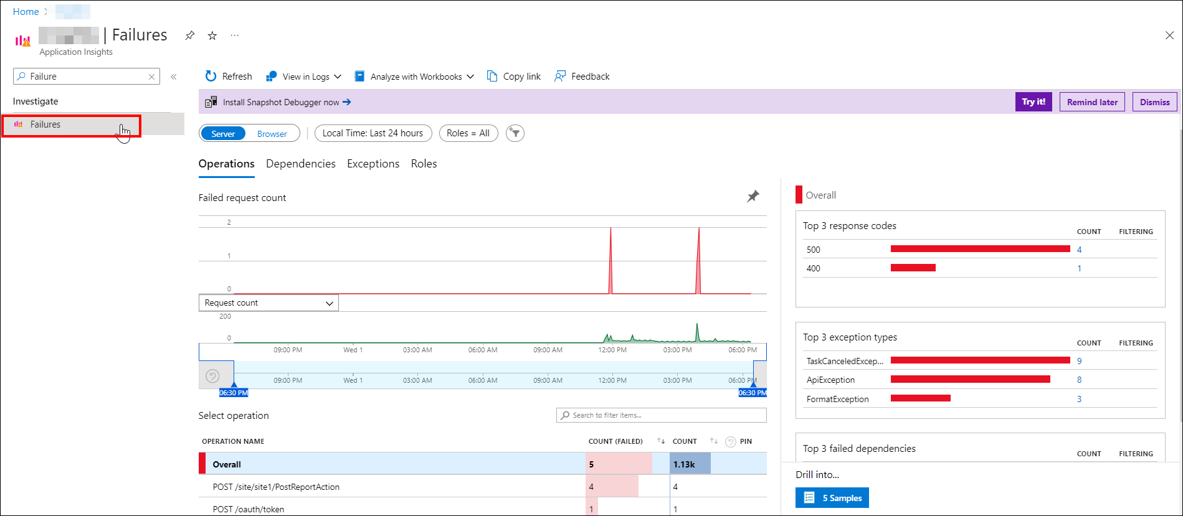Click the right panel vertical scrollbar

(x=1180, y=277)
